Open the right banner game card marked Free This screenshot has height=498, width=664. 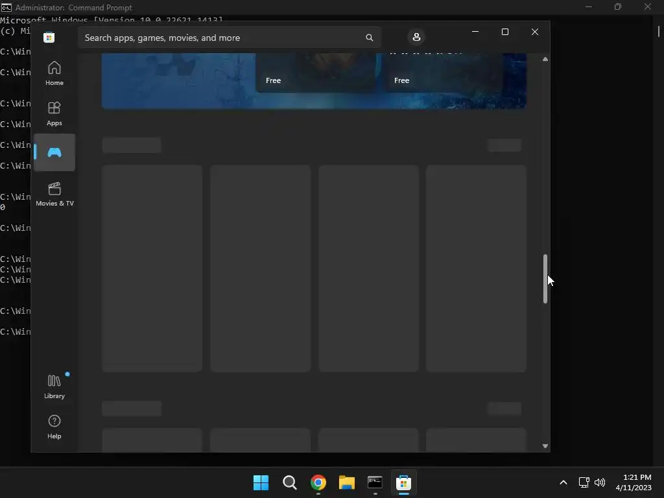pyautogui.click(x=443, y=73)
